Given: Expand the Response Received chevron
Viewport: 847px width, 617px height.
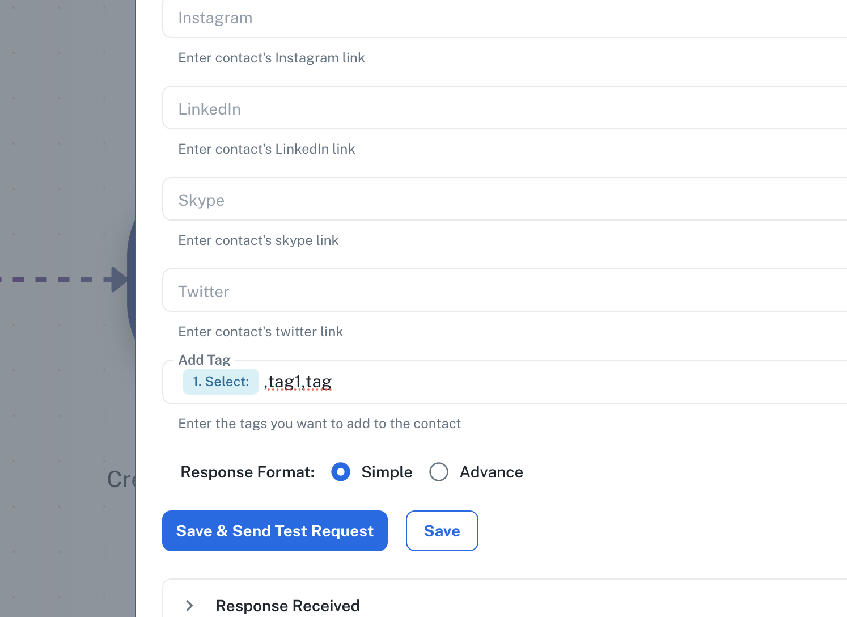Looking at the screenshot, I should (x=190, y=606).
